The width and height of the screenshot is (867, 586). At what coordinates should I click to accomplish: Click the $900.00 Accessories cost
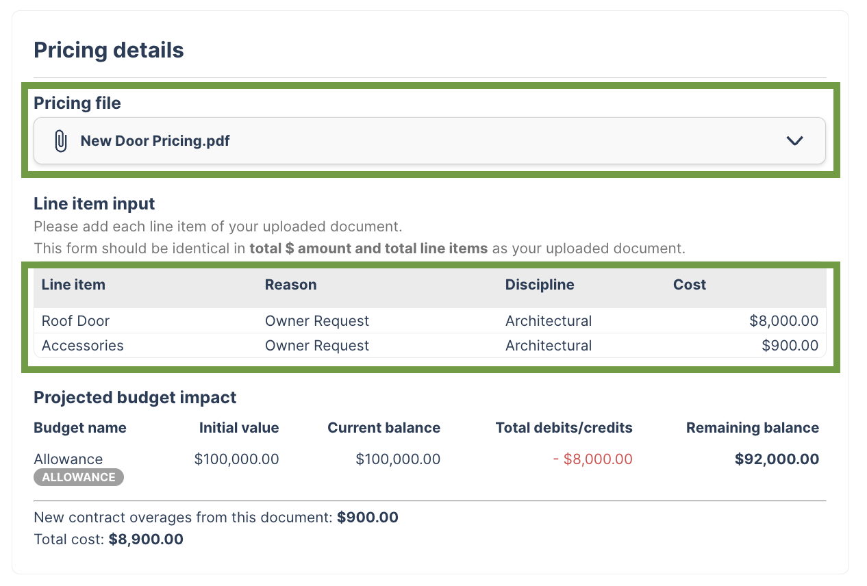click(x=790, y=346)
